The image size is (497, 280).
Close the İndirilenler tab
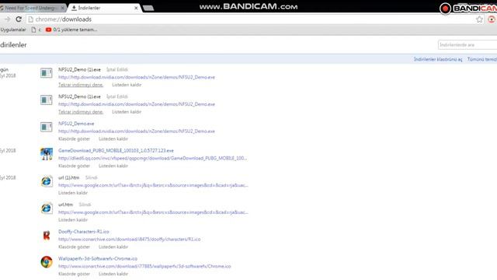coord(136,8)
